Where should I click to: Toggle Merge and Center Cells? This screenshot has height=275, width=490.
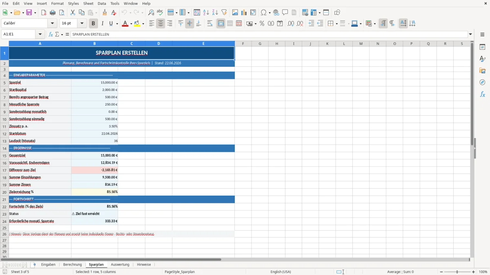click(221, 24)
